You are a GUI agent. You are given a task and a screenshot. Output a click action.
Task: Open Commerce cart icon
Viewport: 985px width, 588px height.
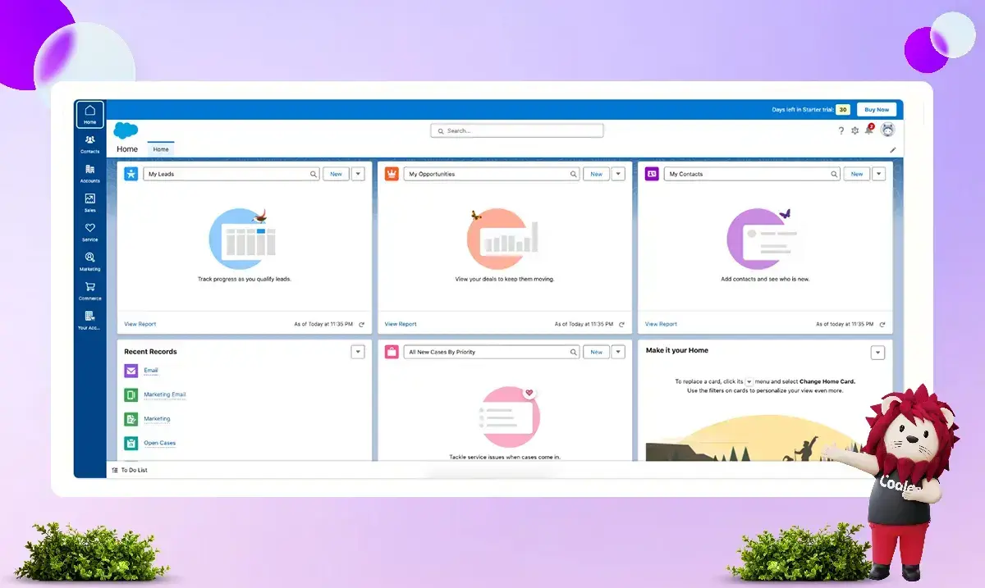tap(89, 291)
